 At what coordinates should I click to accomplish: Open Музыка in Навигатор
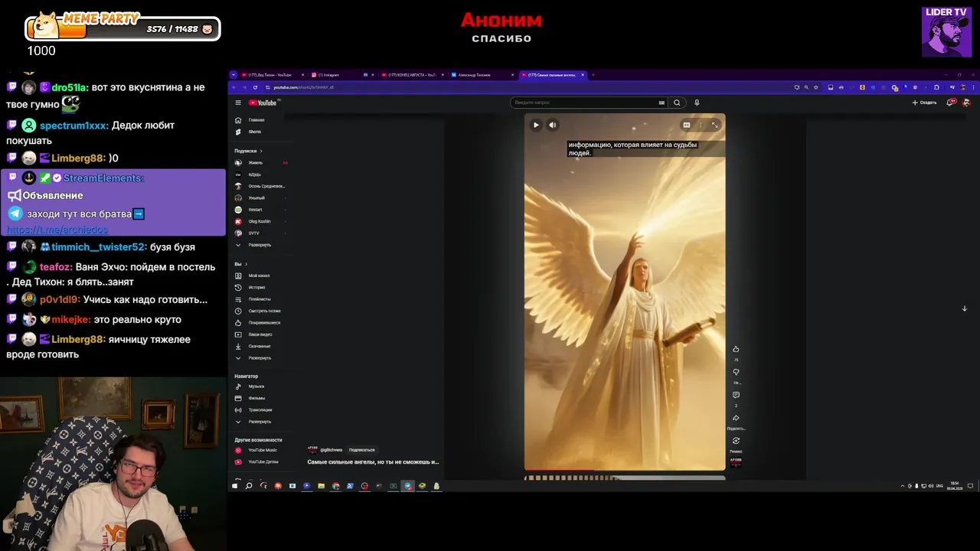tap(256, 386)
